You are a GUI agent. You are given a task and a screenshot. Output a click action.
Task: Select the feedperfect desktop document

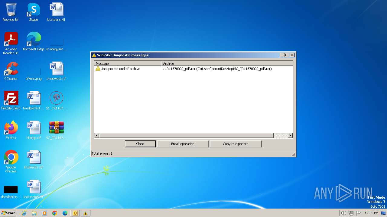coord(34,101)
